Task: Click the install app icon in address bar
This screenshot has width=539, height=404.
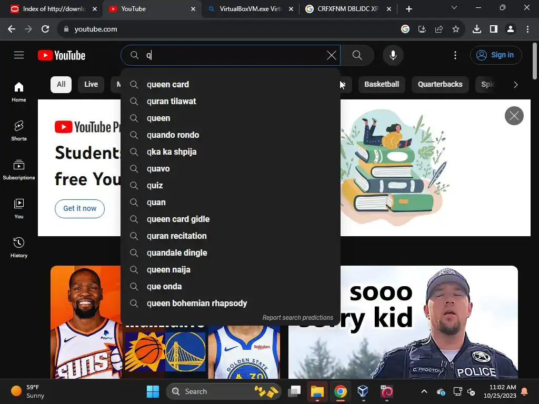Action: 422,29
